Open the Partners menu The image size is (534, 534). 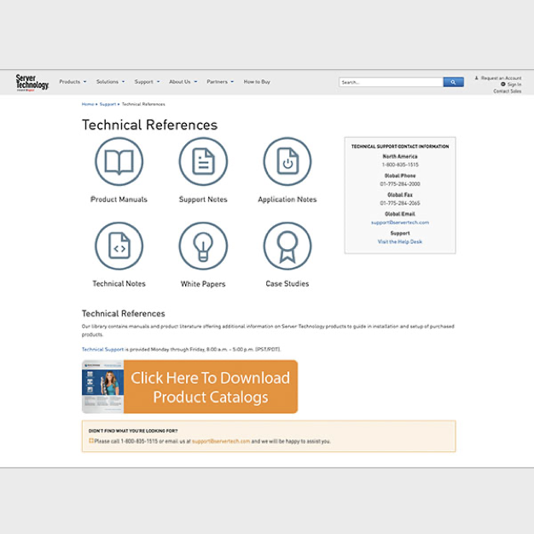coord(217,82)
